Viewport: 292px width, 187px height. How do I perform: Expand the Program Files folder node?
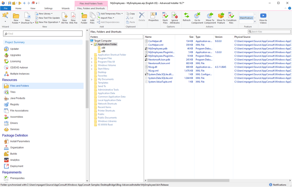tap(92, 59)
